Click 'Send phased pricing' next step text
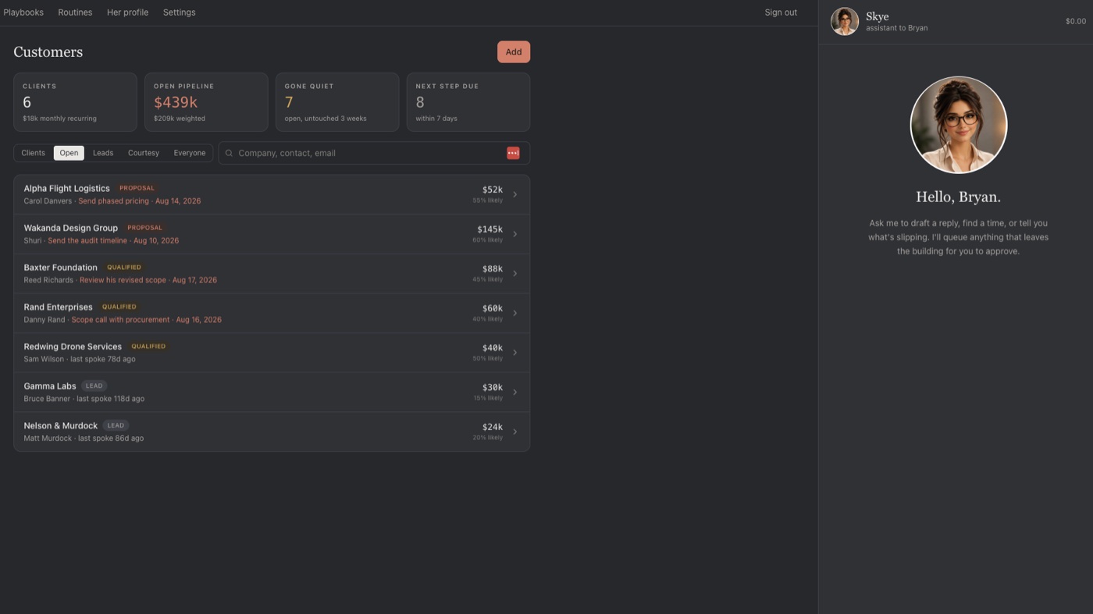This screenshot has height=614, width=1093. [x=113, y=201]
